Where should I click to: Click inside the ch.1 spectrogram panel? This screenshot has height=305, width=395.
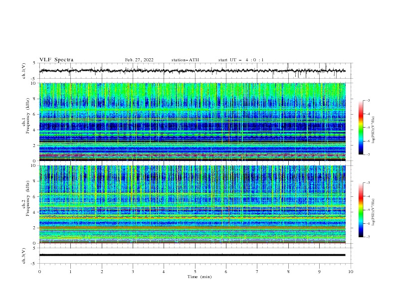(x=192, y=122)
